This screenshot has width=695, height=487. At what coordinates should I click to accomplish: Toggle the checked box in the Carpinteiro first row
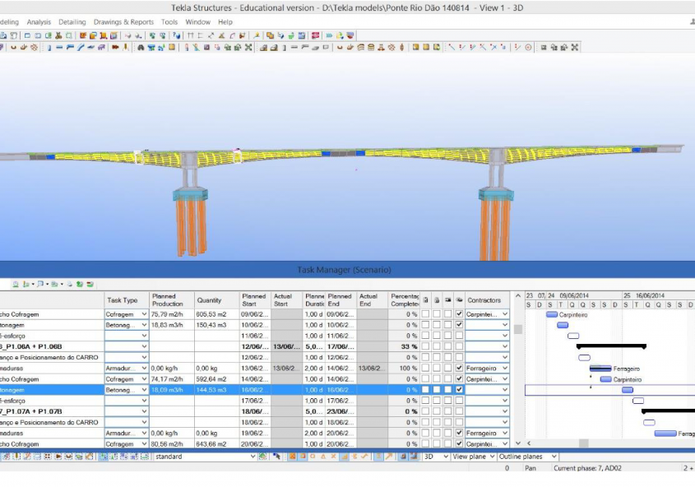(459, 314)
